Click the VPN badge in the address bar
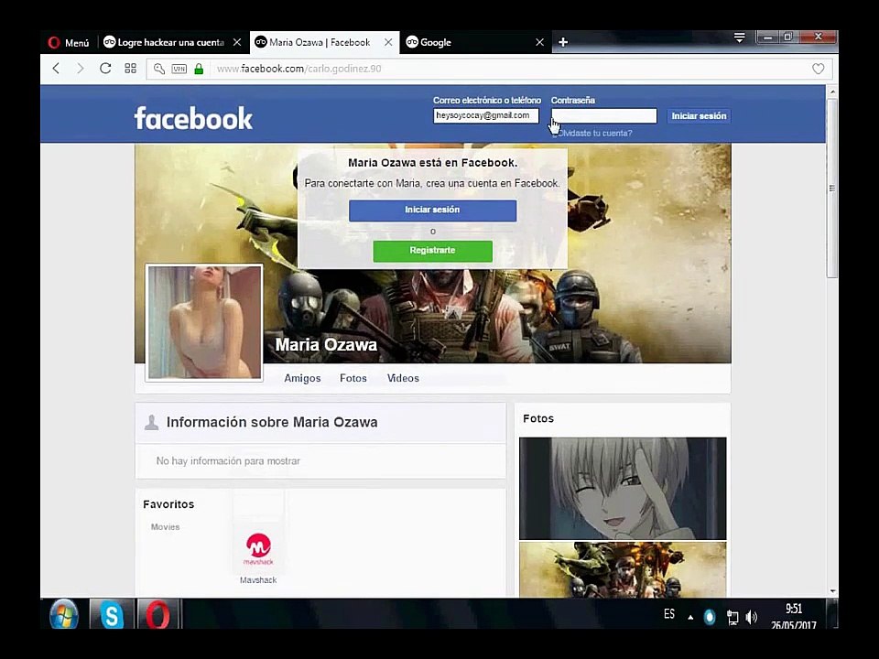This screenshot has height=659, width=879. [x=179, y=69]
